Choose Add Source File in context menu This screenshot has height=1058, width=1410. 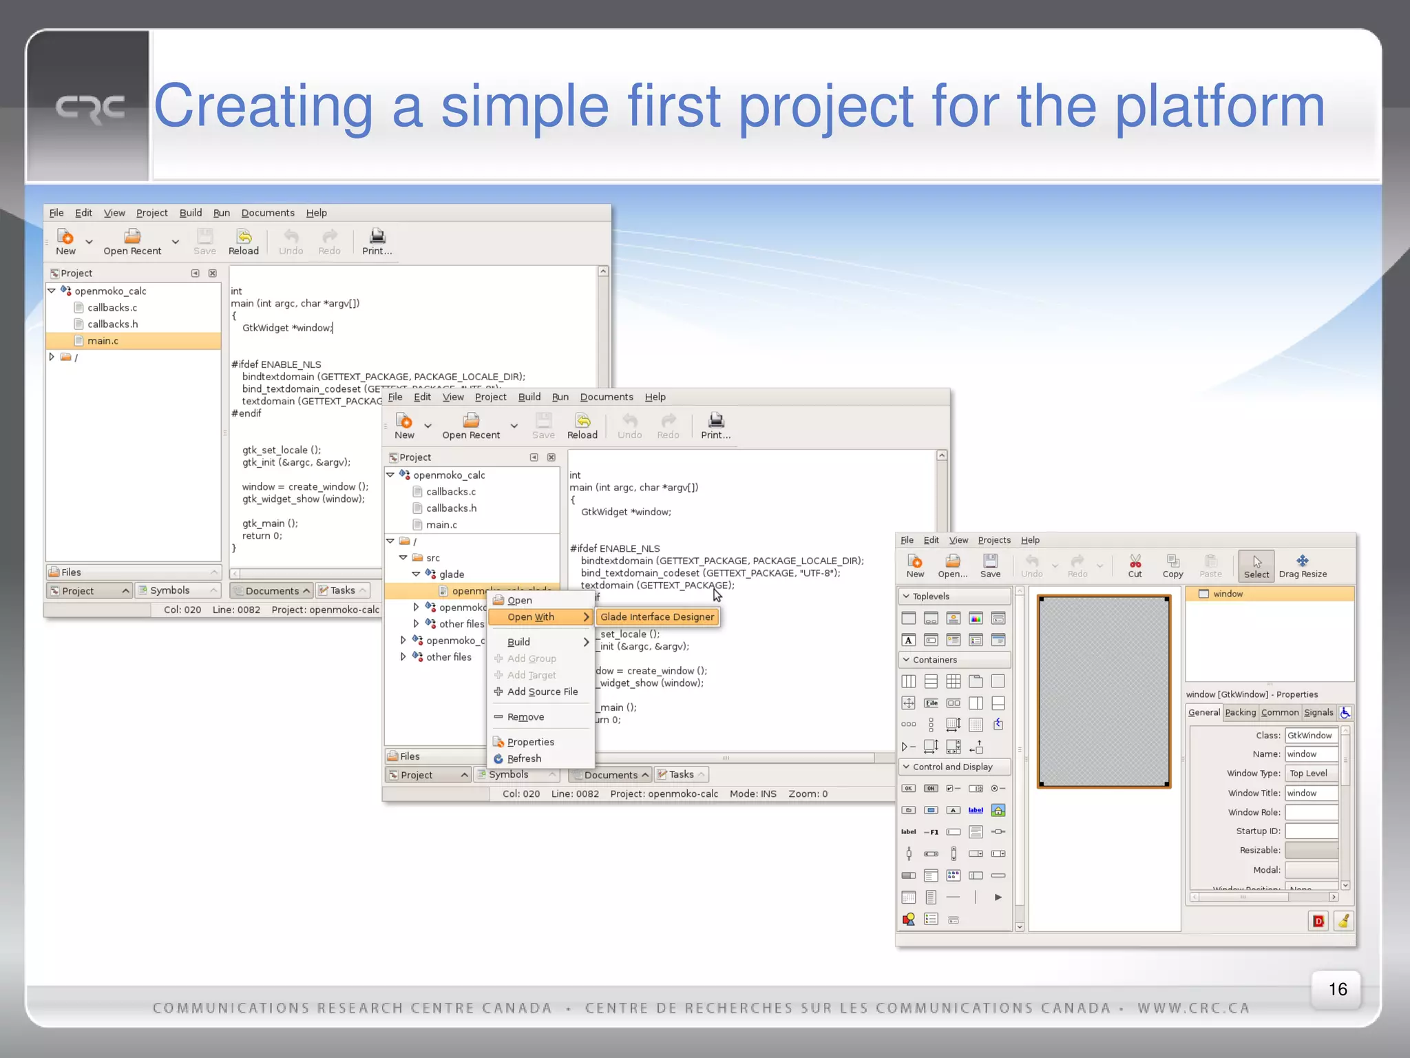541,692
